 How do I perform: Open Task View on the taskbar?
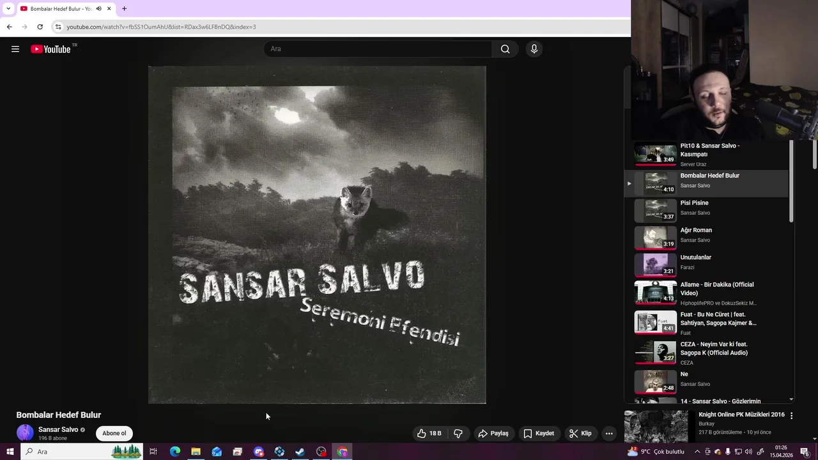[x=153, y=452]
